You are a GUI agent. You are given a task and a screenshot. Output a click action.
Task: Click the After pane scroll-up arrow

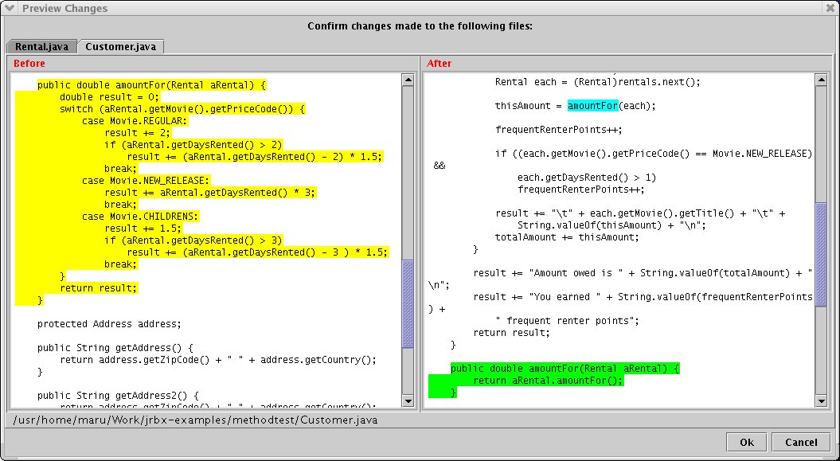[x=821, y=80]
